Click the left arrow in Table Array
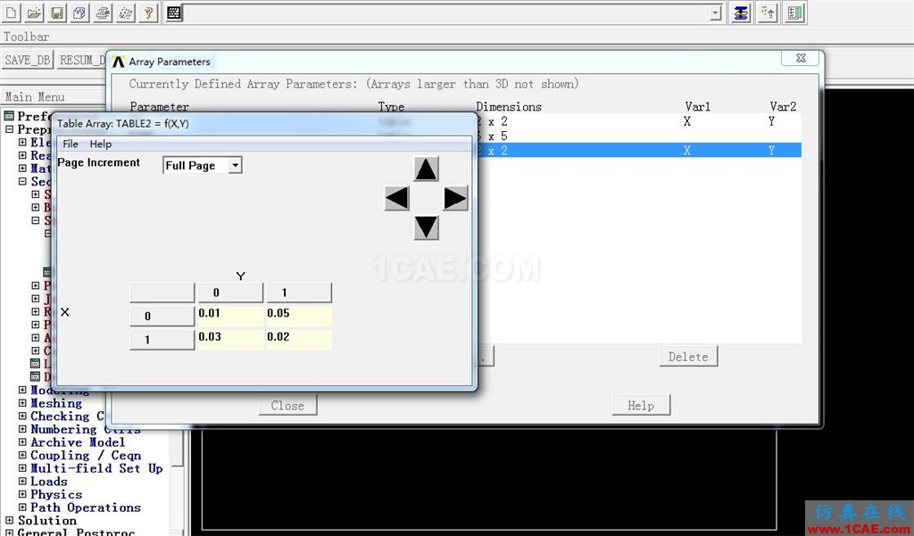This screenshot has height=536, width=914. (397, 198)
